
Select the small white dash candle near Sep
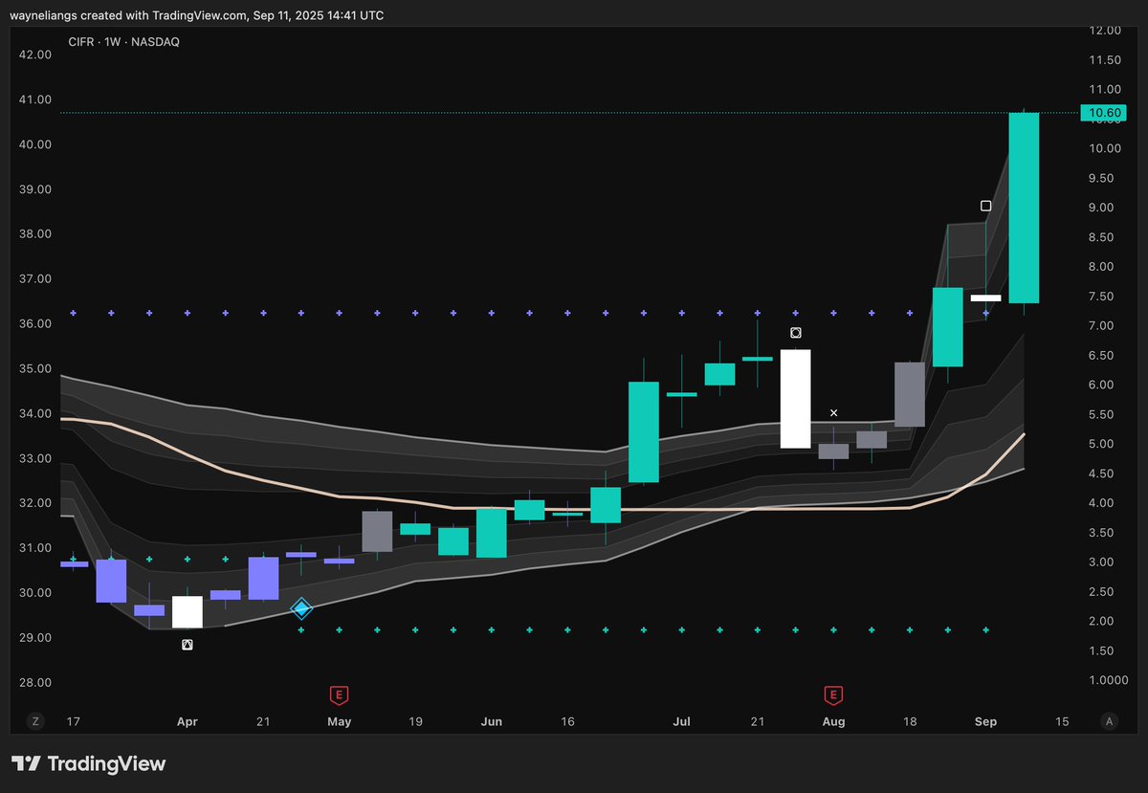tap(985, 297)
